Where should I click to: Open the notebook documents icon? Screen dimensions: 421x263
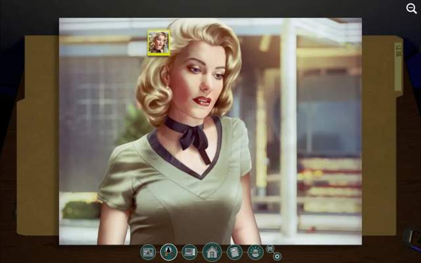point(234,252)
